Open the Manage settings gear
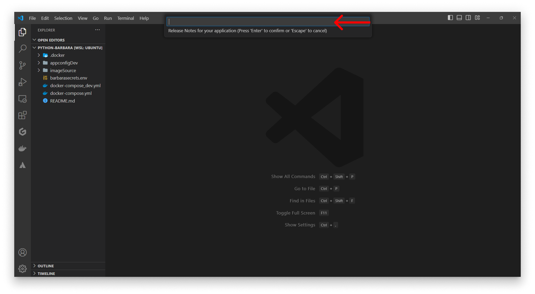The width and height of the screenshot is (535, 294). 23,268
